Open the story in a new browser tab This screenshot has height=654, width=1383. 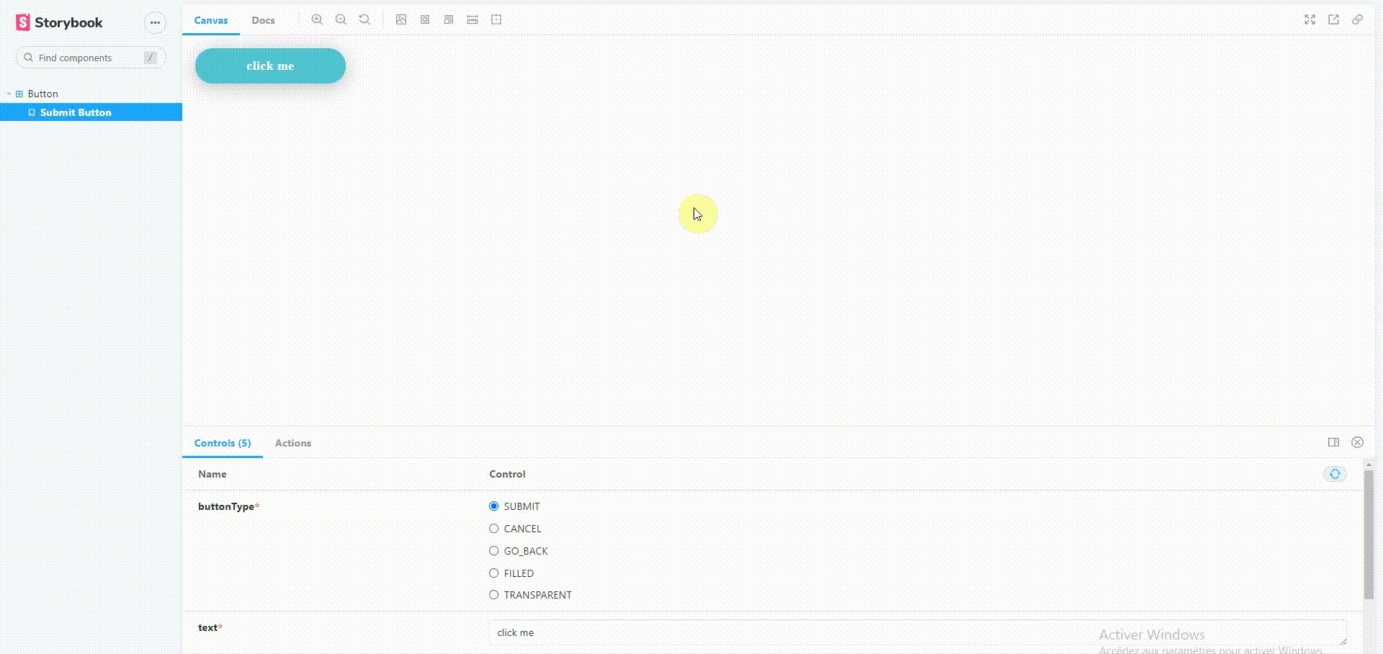[1333, 19]
